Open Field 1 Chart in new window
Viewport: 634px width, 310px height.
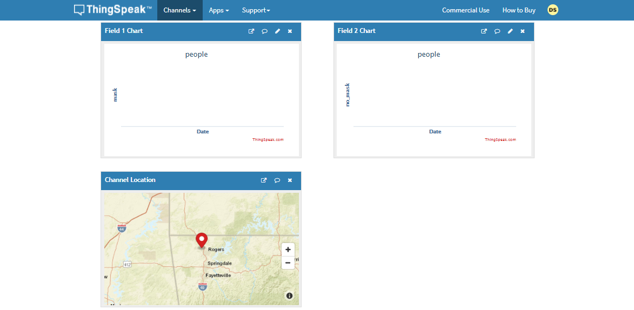[x=251, y=31]
